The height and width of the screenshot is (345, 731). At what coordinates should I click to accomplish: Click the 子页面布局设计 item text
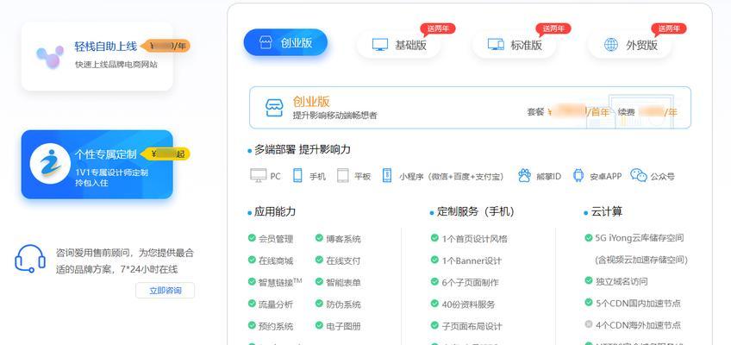pyautogui.click(x=472, y=326)
